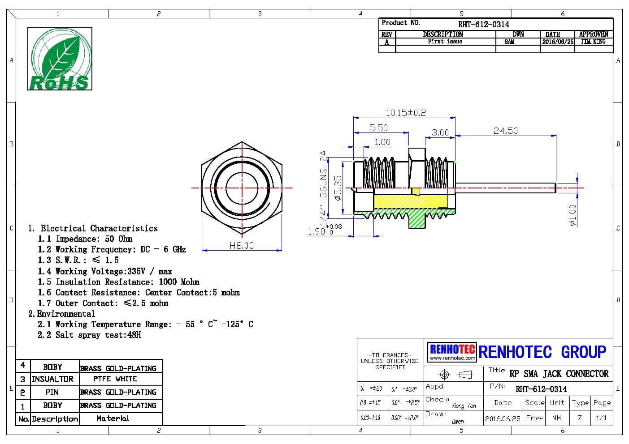Click the RP SMA JACK CONNECTOR title
Image resolution: width=629 pixels, height=444 pixels.
point(559,374)
